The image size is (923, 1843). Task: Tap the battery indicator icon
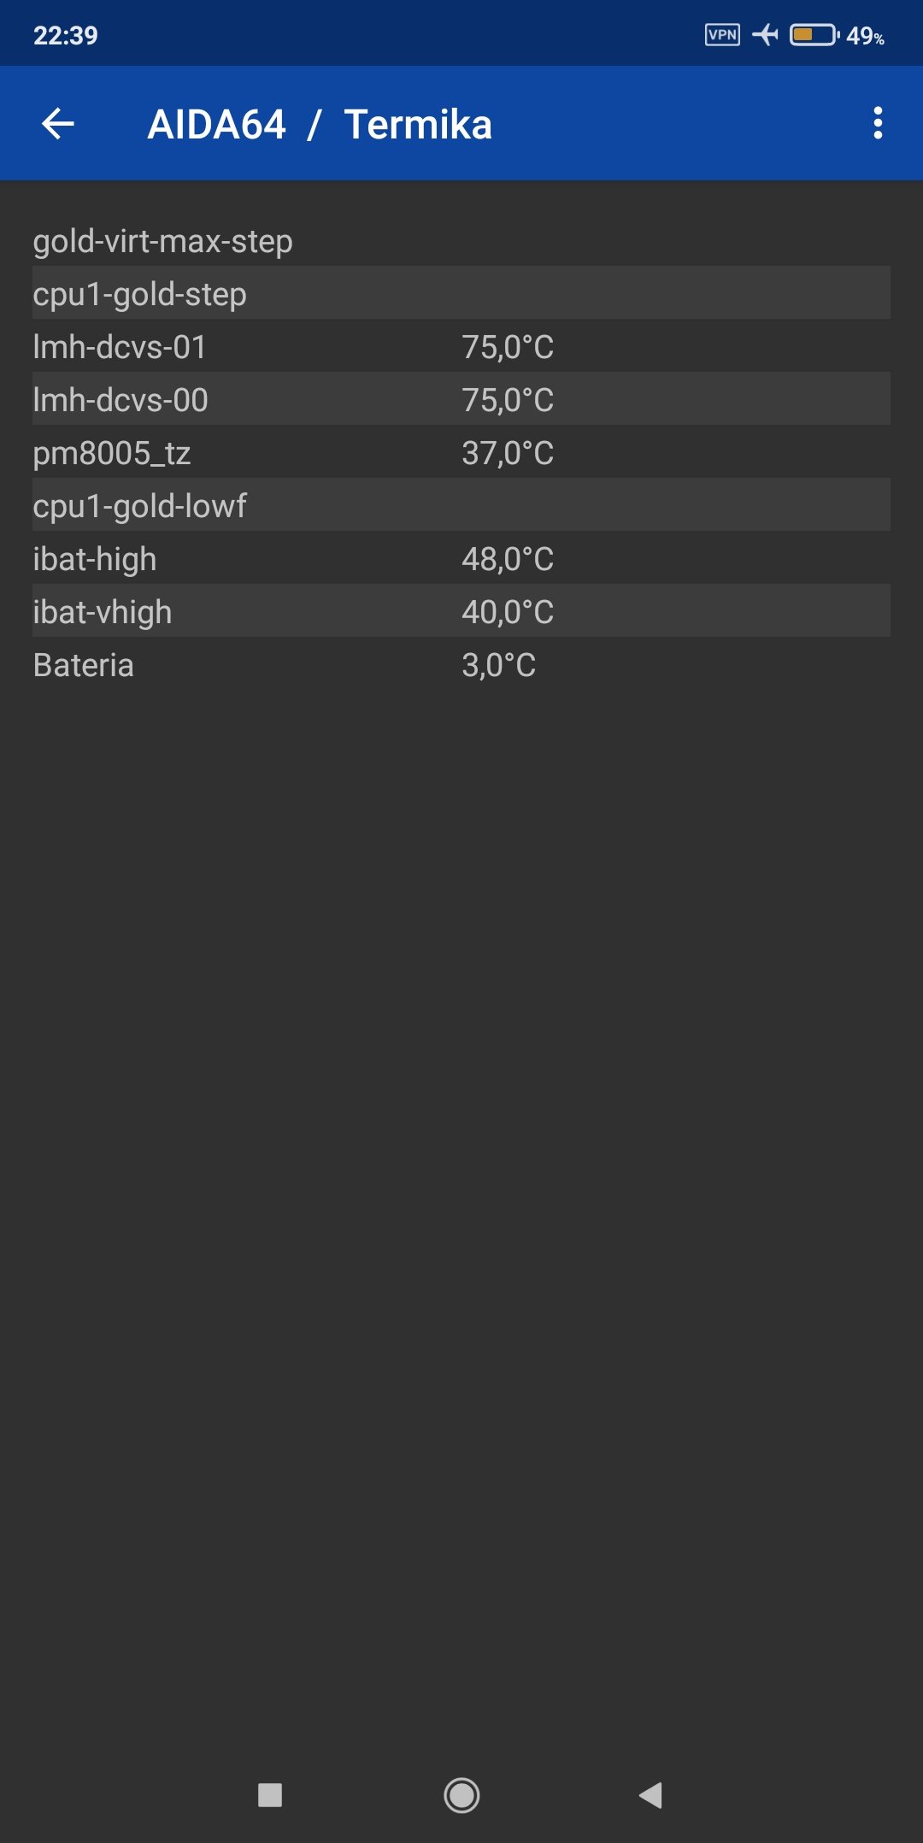click(x=814, y=35)
